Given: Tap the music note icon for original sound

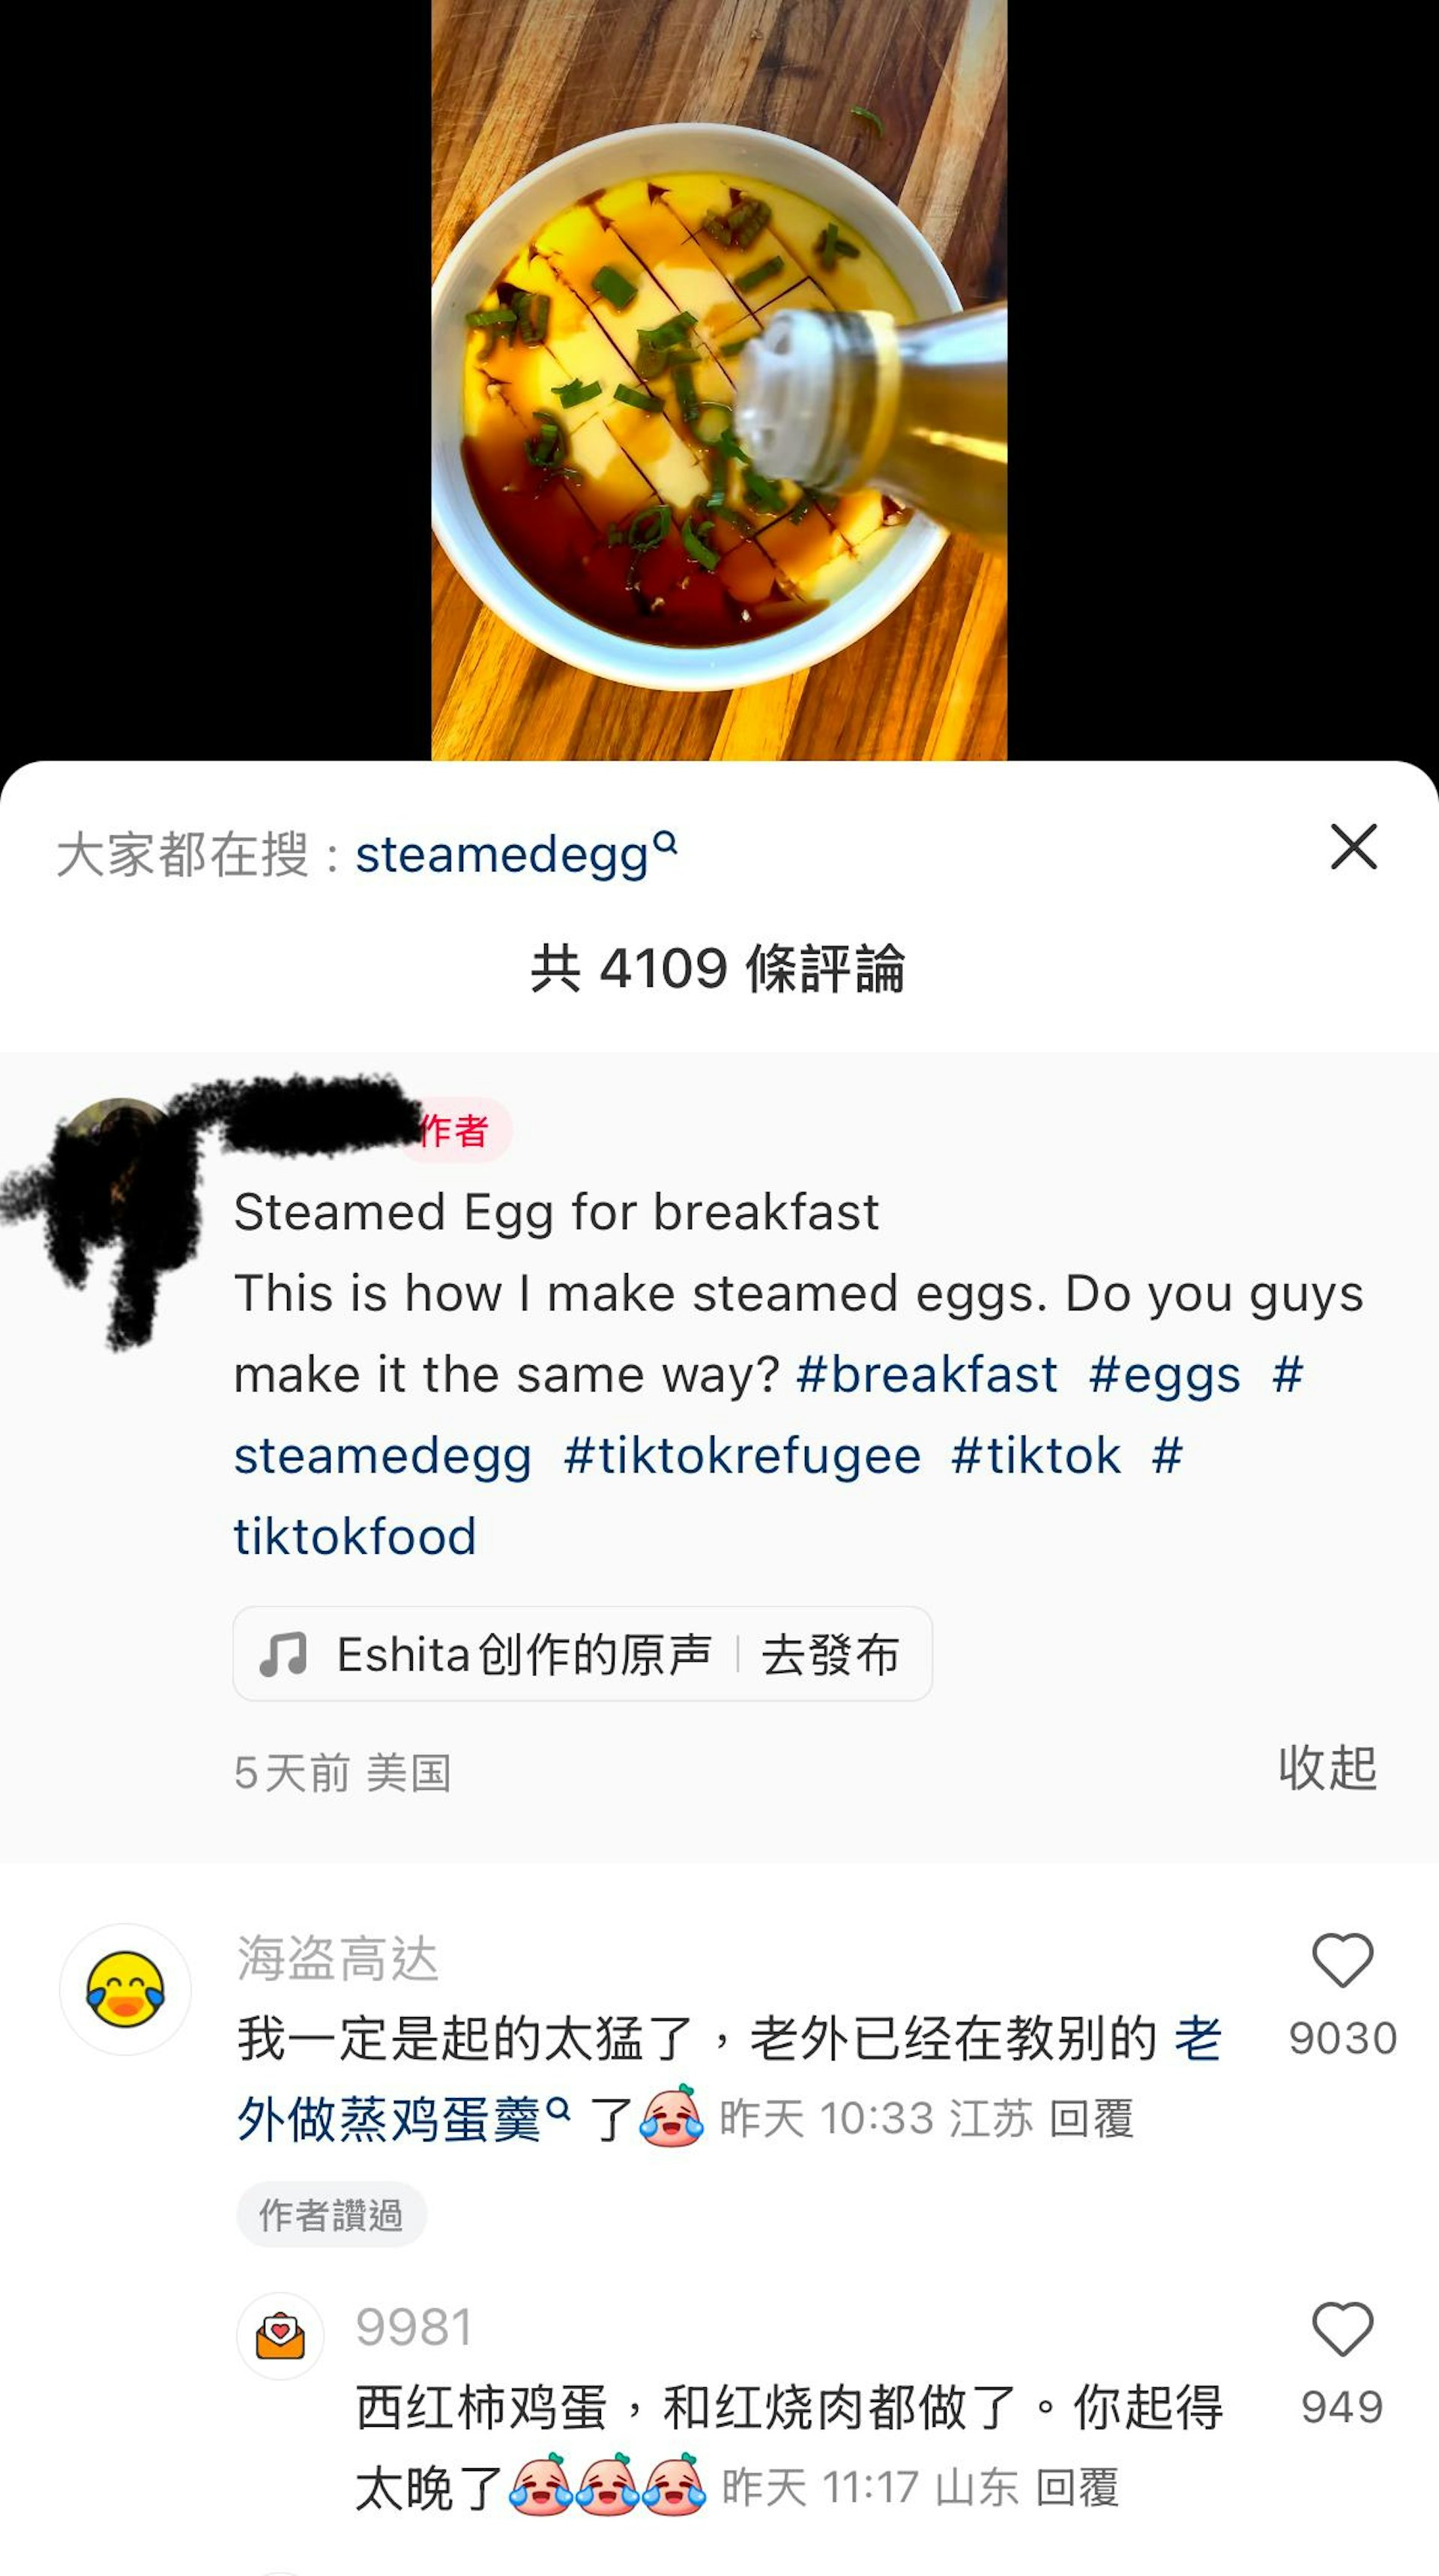Looking at the screenshot, I should click(x=283, y=1654).
